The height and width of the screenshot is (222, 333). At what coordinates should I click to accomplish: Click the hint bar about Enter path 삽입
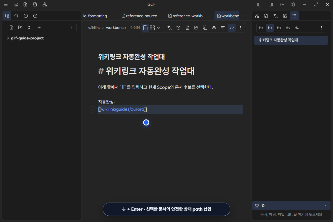(167, 209)
